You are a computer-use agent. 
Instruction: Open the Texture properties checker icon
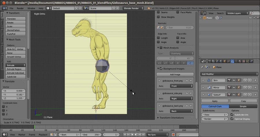pos(244,61)
